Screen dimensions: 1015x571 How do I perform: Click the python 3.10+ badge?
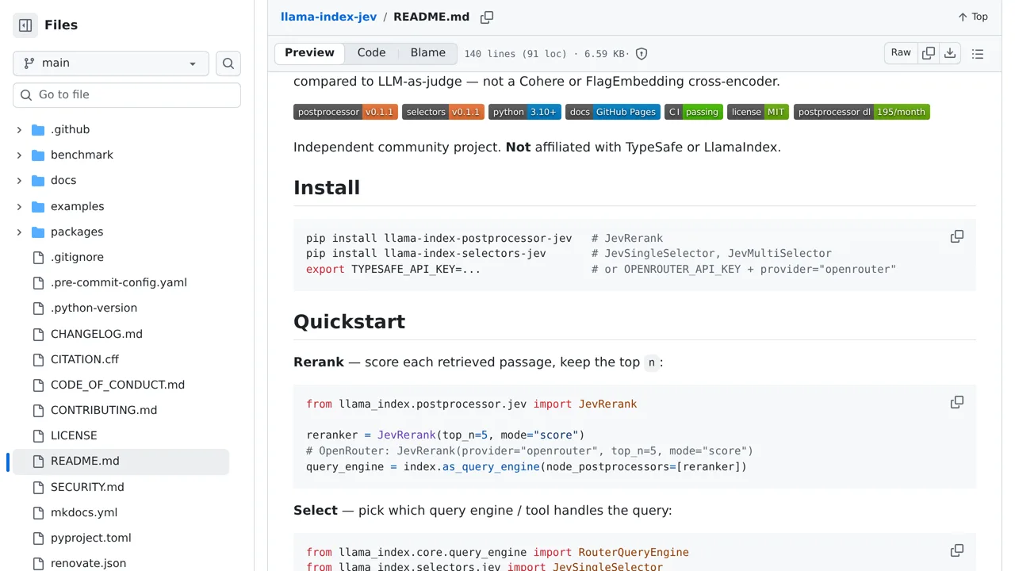(525, 112)
